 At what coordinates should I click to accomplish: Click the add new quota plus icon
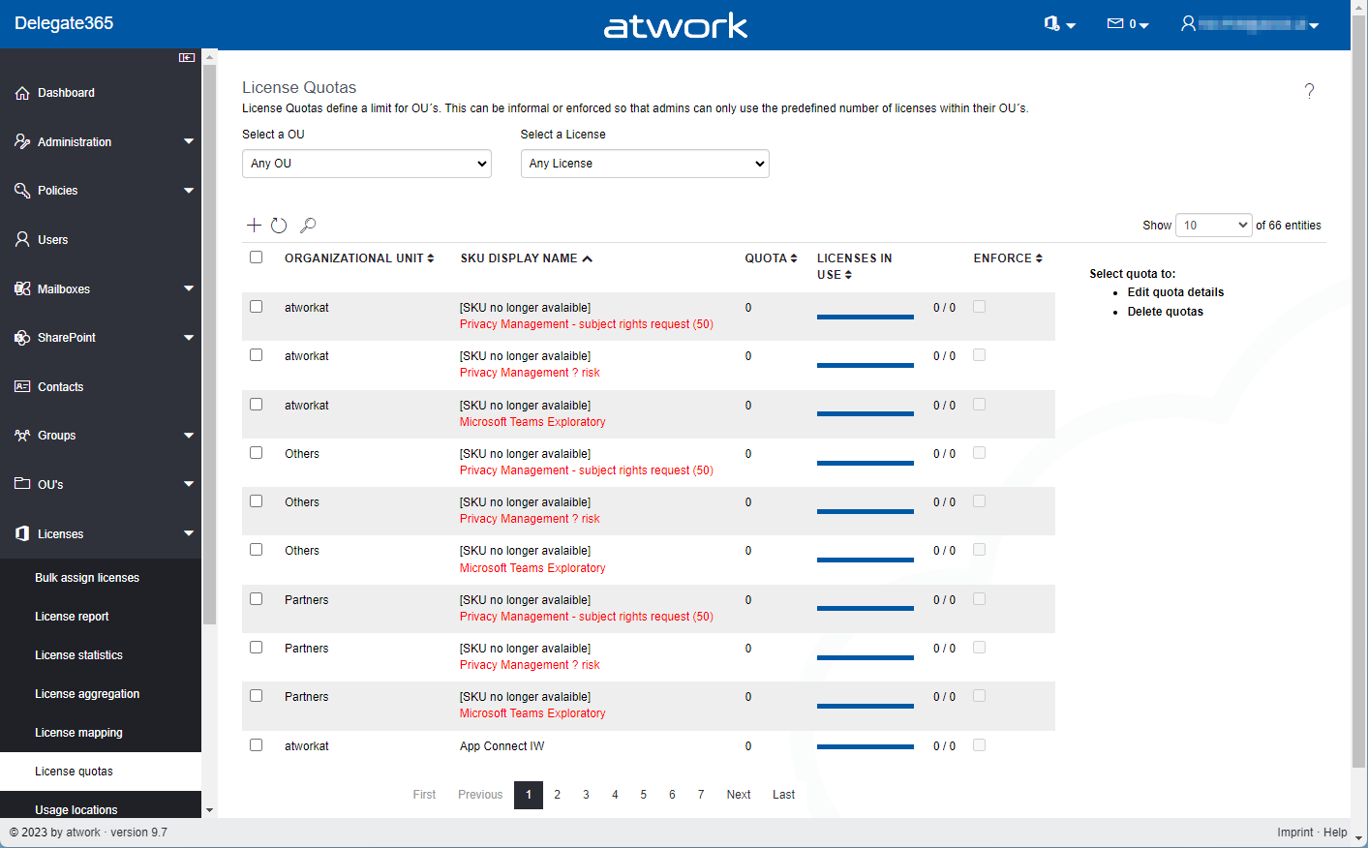click(254, 226)
